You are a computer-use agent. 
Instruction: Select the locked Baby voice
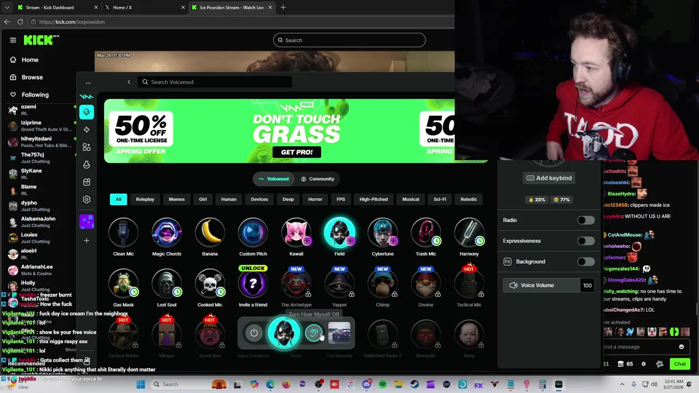click(x=469, y=335)
